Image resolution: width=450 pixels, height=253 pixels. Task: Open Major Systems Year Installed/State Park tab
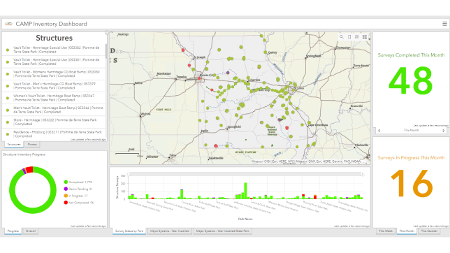[222, 231]
